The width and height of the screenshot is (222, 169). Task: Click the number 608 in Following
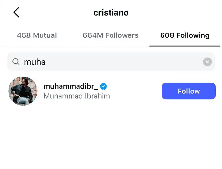point(167,35)
